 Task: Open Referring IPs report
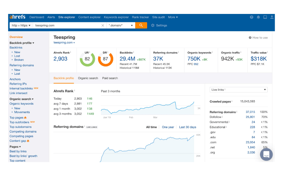(18, 84)
